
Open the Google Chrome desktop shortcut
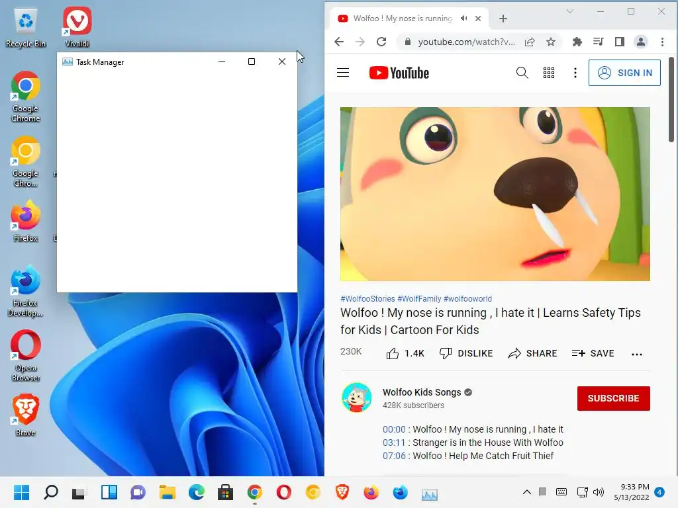26,97
